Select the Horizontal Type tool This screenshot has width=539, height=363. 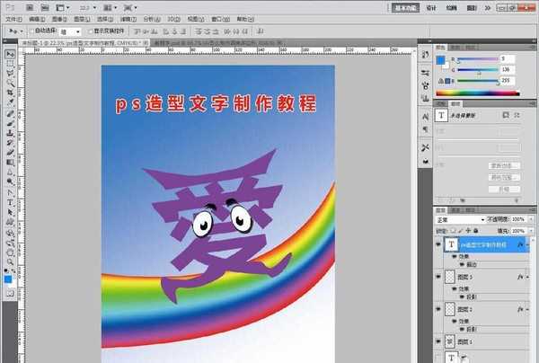coord(10,203)
